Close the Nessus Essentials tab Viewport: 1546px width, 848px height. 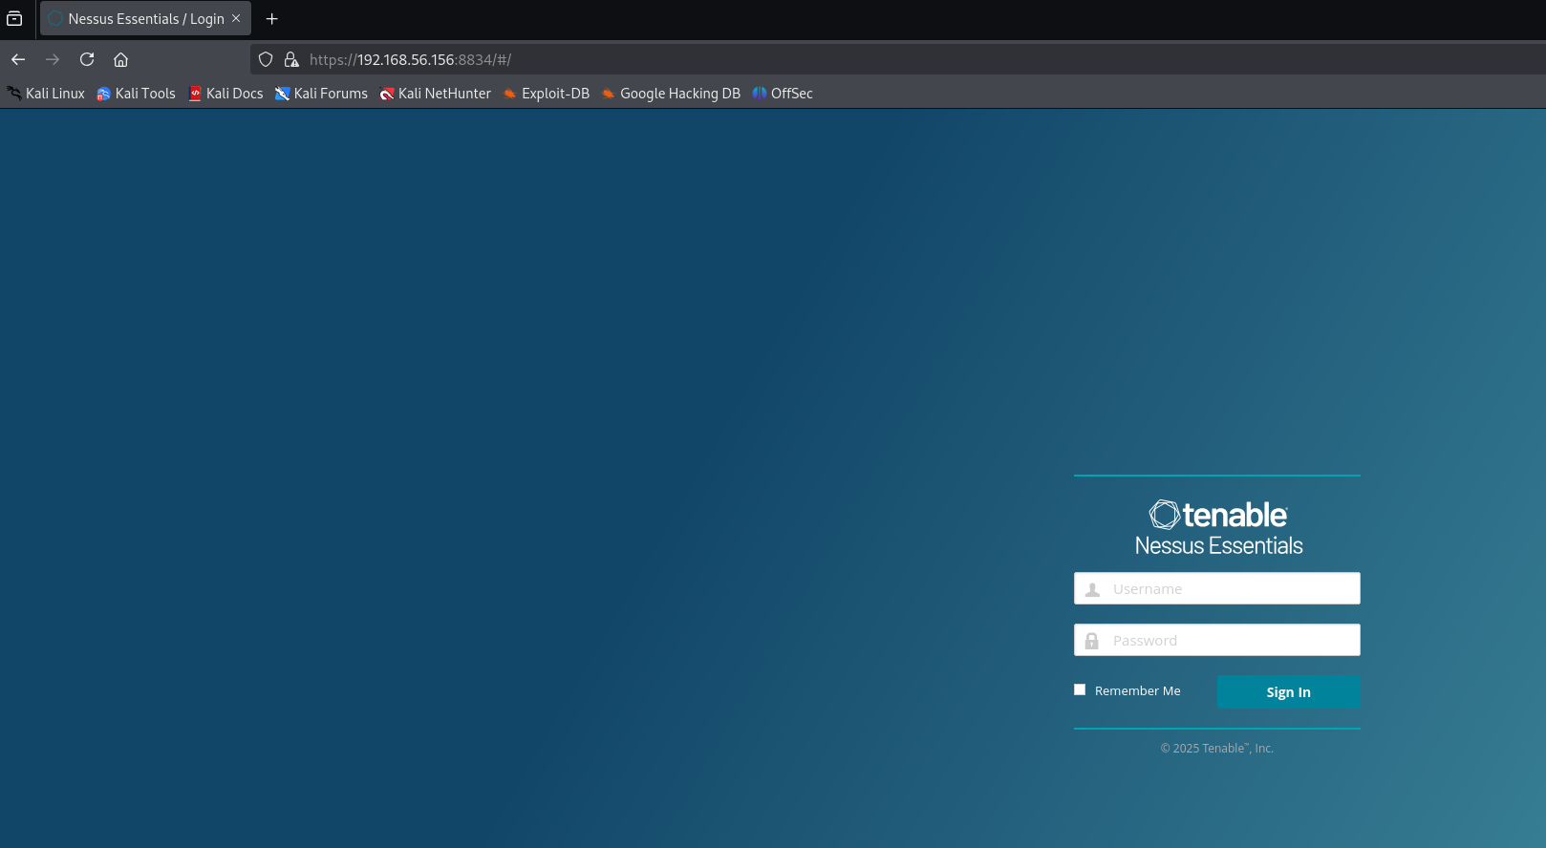pos(236,18)
